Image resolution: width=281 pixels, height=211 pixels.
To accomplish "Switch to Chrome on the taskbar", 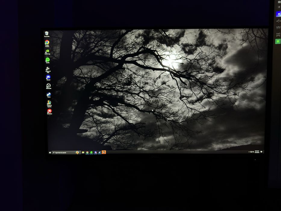I will 87,152.
